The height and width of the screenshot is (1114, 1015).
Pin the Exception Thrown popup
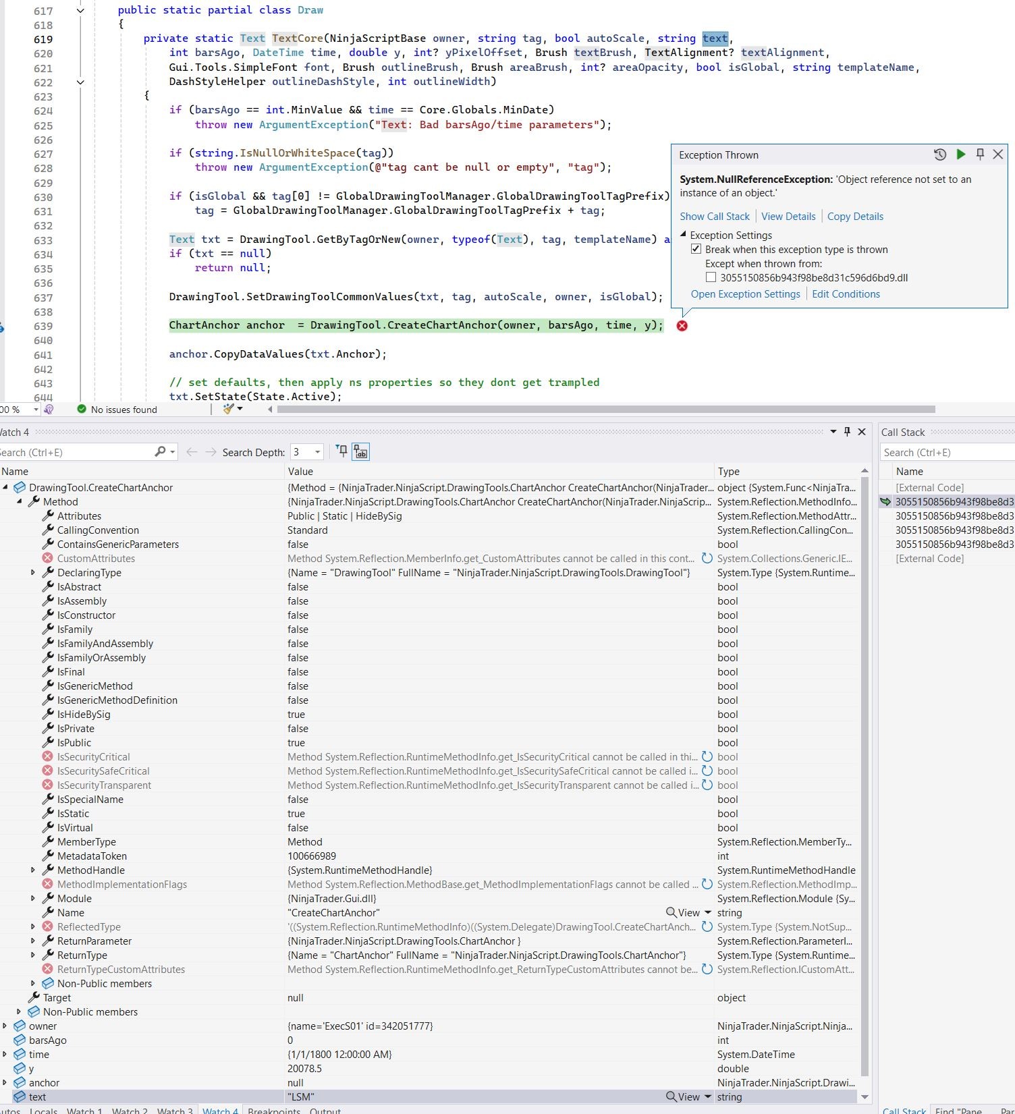[x=980, y=155]
